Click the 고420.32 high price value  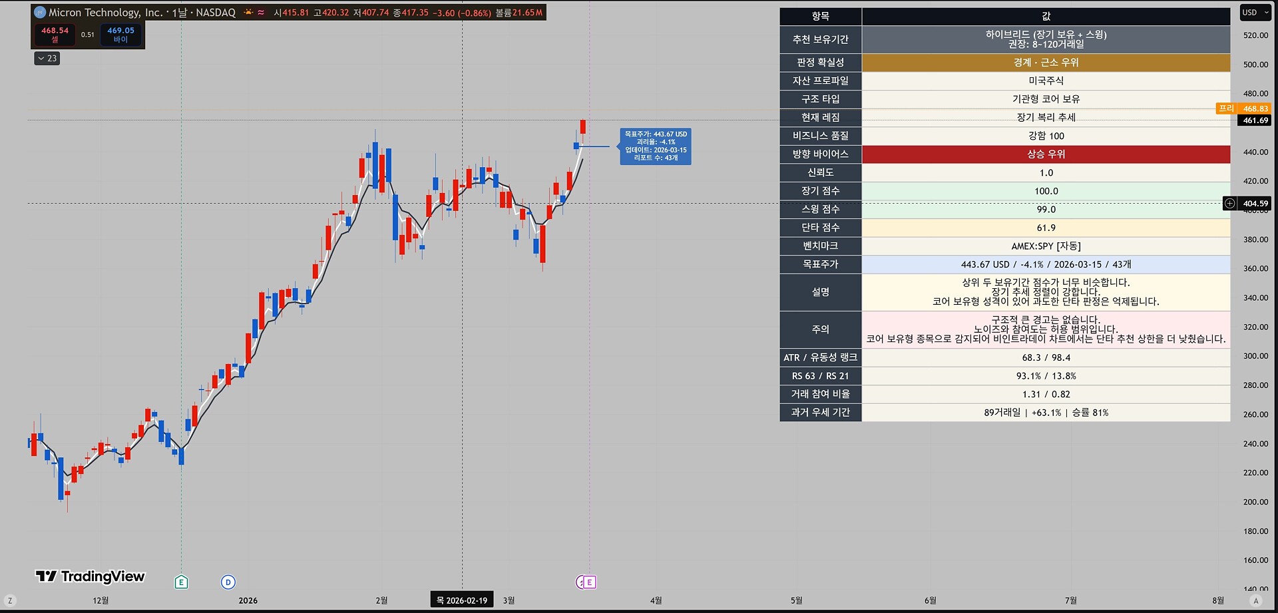point(331,13)
